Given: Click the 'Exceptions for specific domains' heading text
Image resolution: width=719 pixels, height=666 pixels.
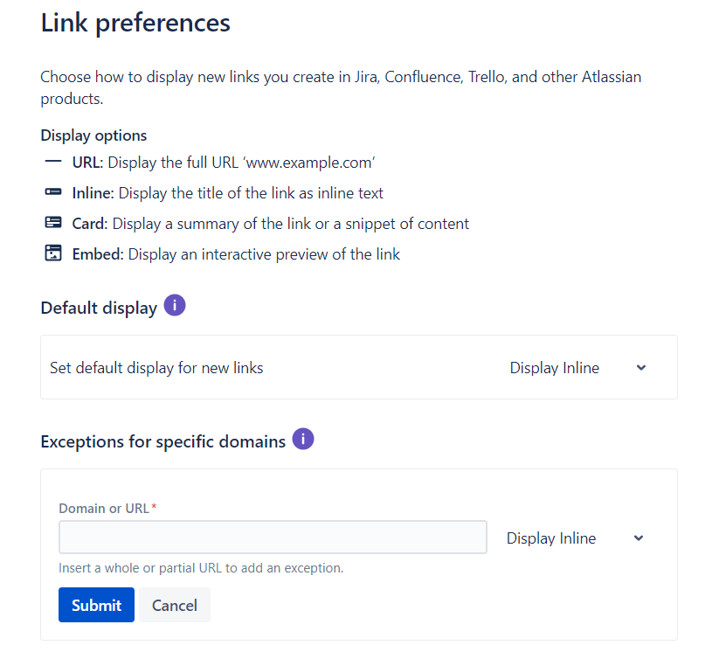Looking at the screenshot, I should pos(162,441).
